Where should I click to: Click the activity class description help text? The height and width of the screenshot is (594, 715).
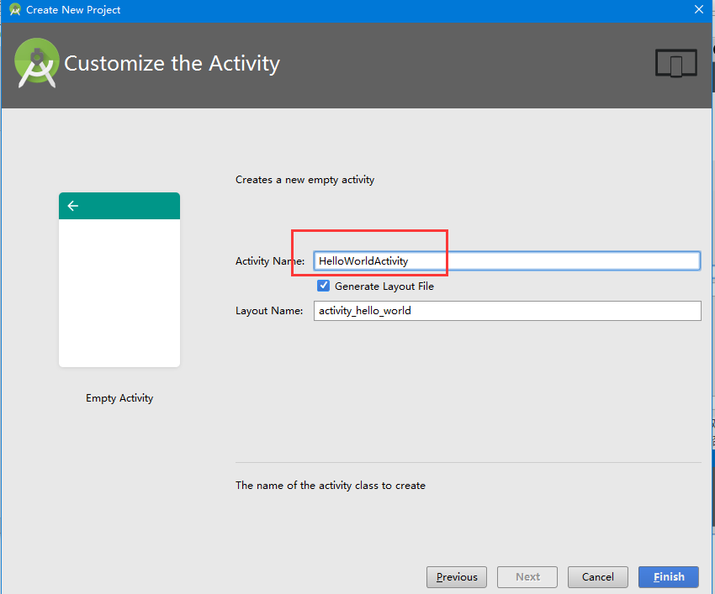point(331,486)
